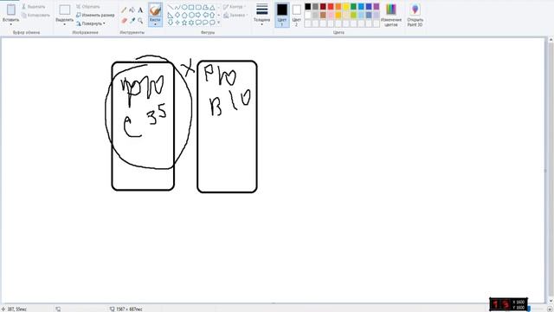Click the Выделить selection rectangle icon
This screenshot has height=312, width=554.
tap(65, 10)
